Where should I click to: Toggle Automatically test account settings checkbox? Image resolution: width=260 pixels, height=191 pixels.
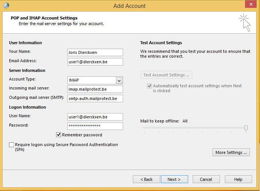149,86
